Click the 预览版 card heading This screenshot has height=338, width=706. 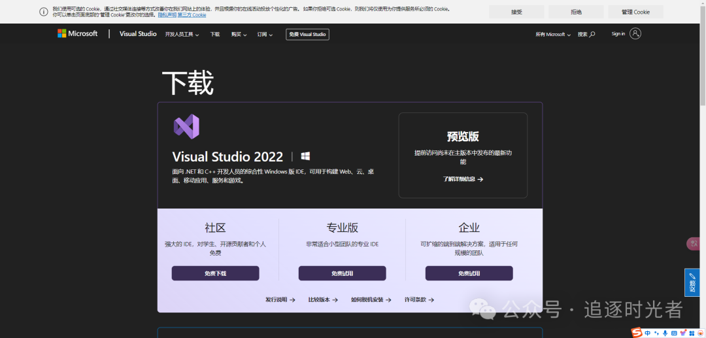point(463,137)
